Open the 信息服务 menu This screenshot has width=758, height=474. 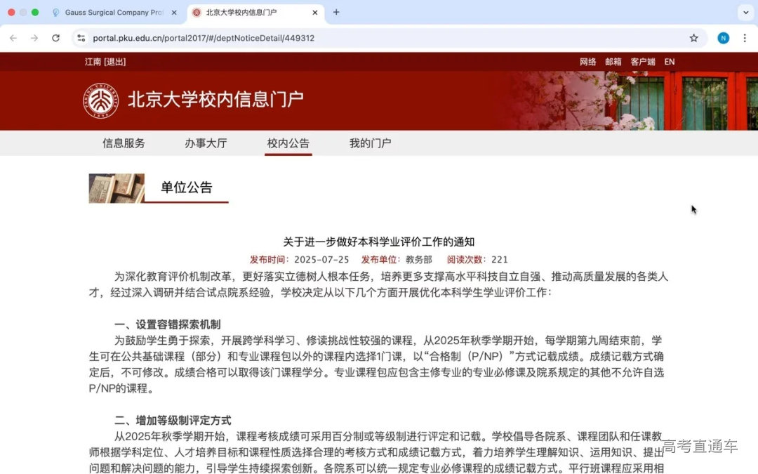coord(124,143)
